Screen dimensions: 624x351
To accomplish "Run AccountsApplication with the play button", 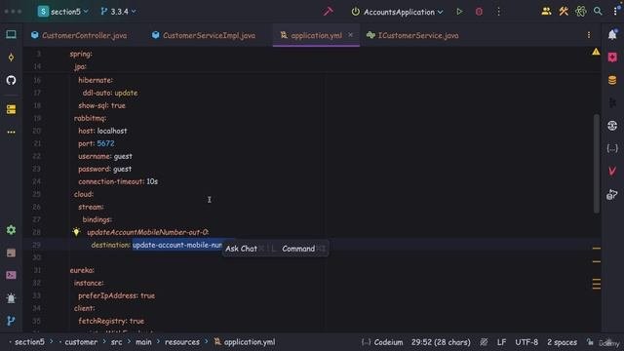I will click(x=459, y=12).
